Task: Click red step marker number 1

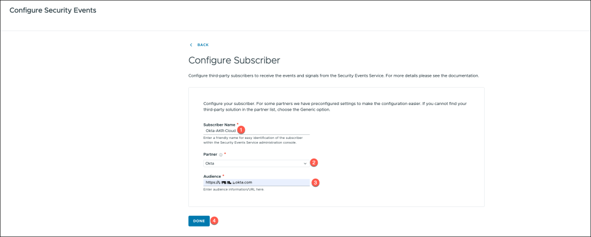Action: (x=241, y=130)
